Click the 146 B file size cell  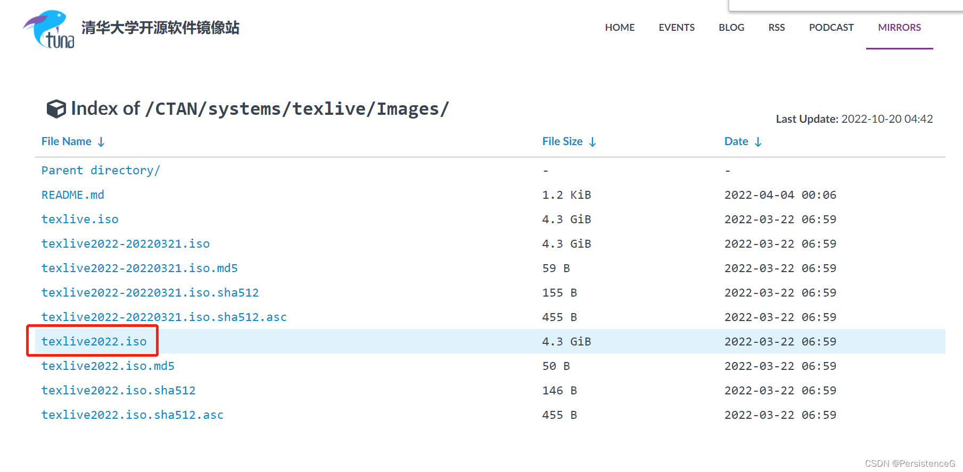pyautogui.click(x=559, y=391)
